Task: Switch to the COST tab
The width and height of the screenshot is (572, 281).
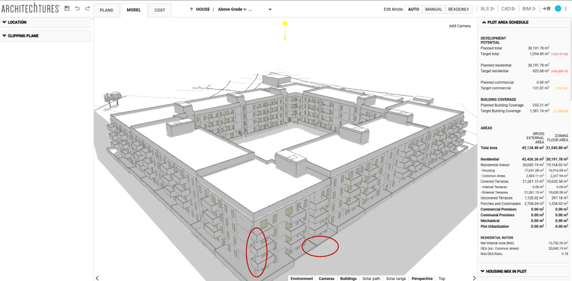Action: click(x=160, y=10)
